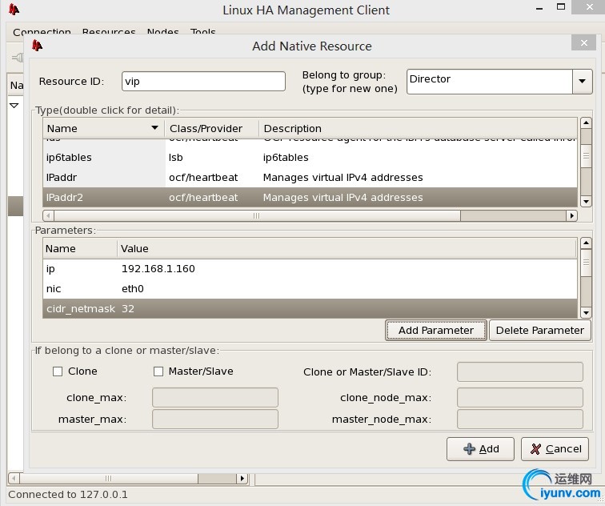This screenshot has height=506, width=605.
Task: Click the Parameters list vertical scrollbar thumb
Action: 586,263
